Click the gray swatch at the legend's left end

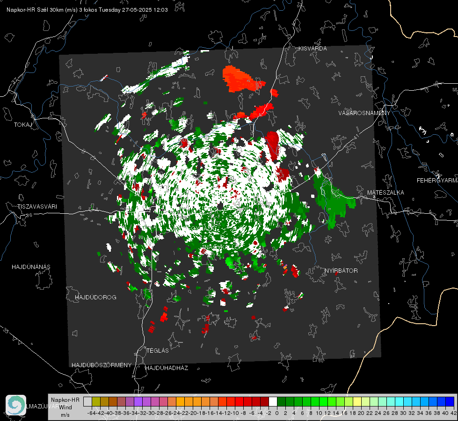click(87, 401)
